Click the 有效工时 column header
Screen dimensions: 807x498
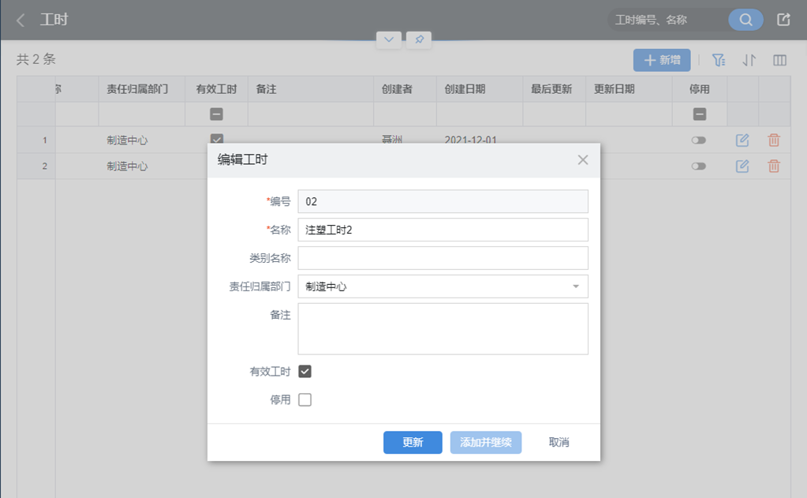[216, 89]
